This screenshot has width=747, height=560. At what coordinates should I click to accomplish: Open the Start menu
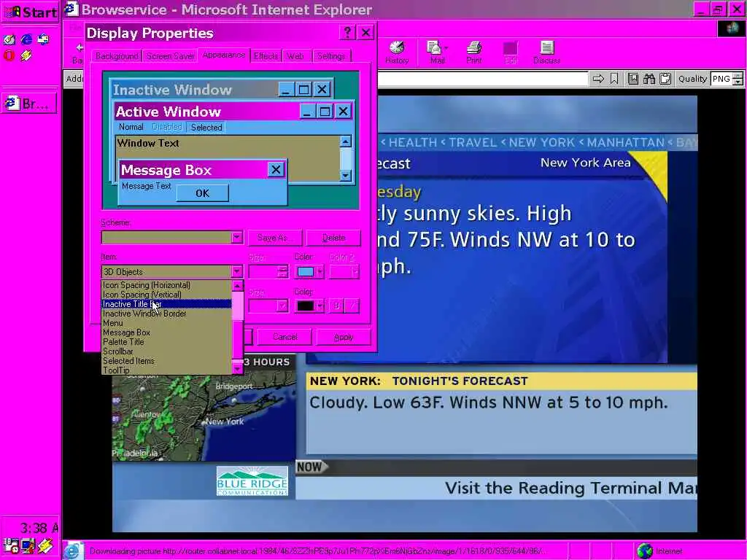[x=29, y=12]
